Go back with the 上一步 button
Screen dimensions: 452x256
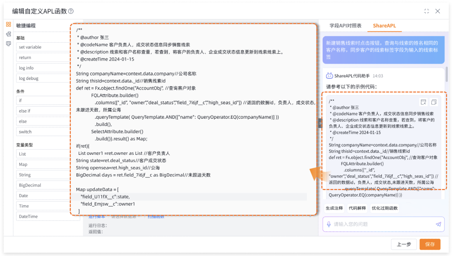click(404, 244)
